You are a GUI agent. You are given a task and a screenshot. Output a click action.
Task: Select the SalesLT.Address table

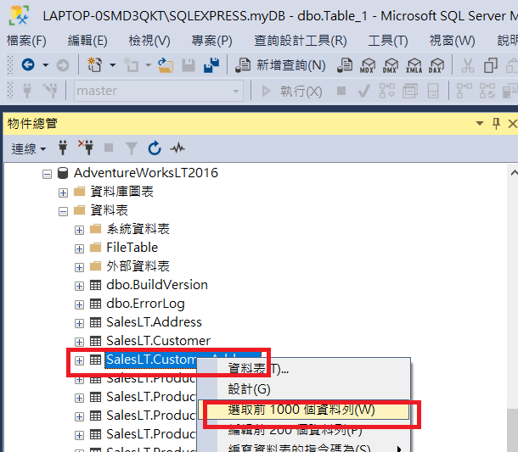(x=154, y=322)
